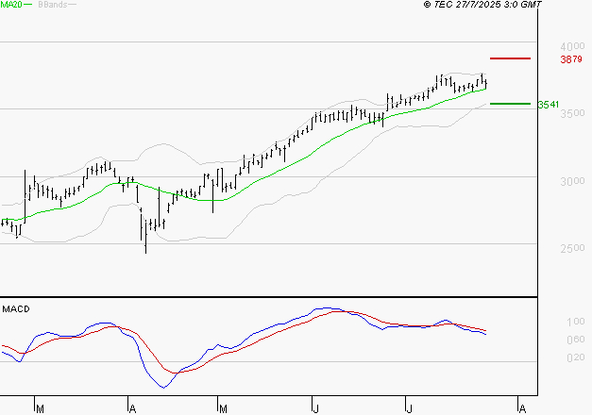The height and width of the screenshot is (415, 592).
Task: Click the leftmost M month marker
Action: pyautogui.click(x=39, y=408)
